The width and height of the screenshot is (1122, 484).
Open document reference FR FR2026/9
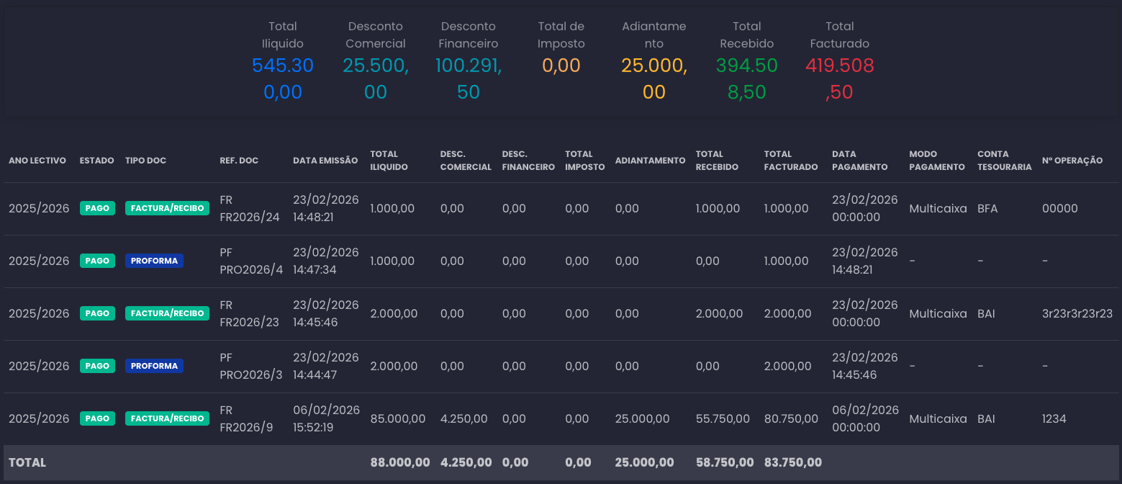tap(247, 419)
